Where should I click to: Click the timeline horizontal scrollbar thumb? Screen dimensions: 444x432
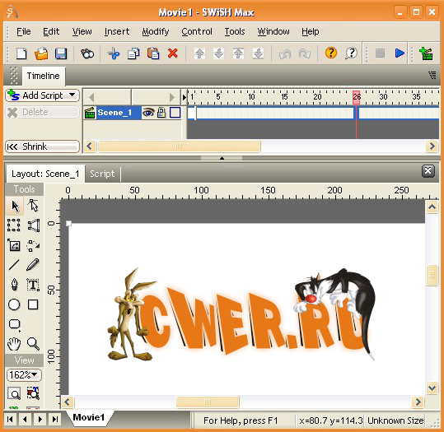point(179,146)
